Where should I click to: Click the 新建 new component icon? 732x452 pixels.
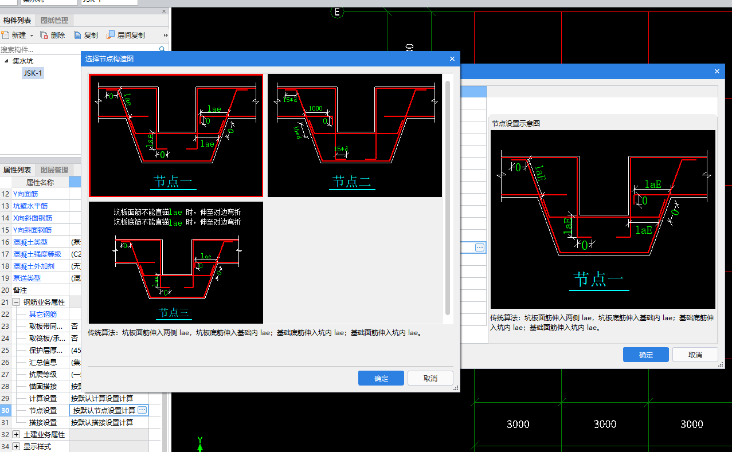pos(6,35)
